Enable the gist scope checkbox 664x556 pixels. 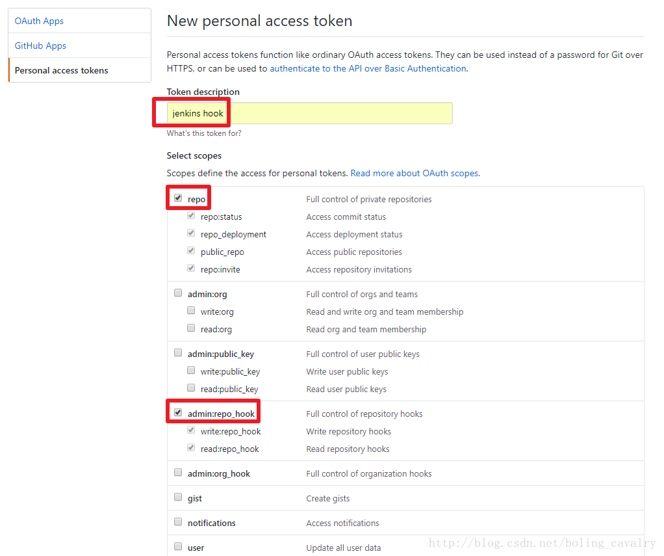[178, 497]
